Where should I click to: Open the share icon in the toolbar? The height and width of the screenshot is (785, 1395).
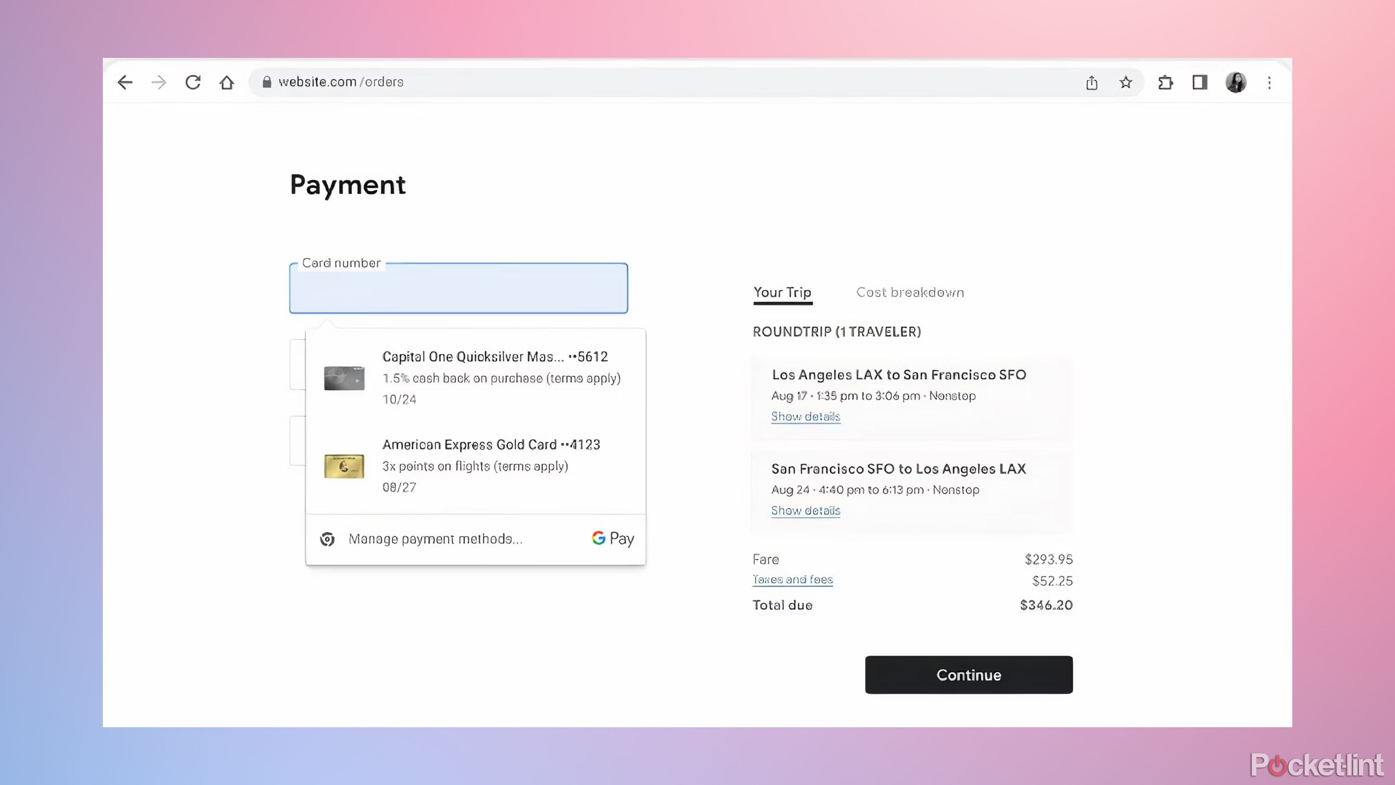pos(1092,82)
